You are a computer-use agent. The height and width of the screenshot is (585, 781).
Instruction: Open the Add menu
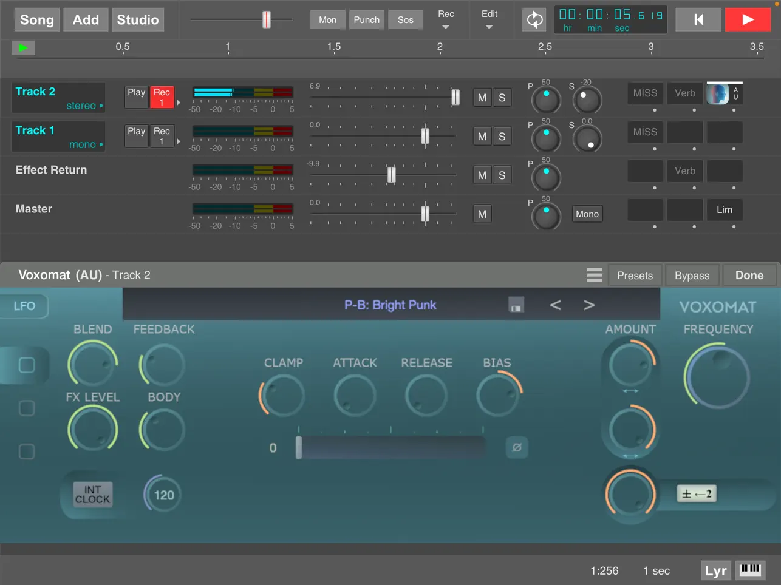point(86,19)
